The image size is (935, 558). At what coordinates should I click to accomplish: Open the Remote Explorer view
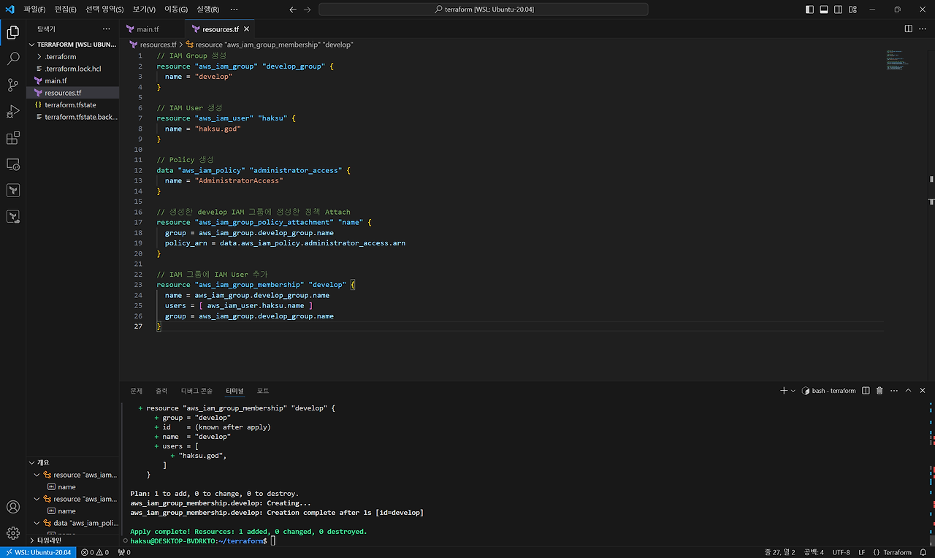(x=12, y=164)
